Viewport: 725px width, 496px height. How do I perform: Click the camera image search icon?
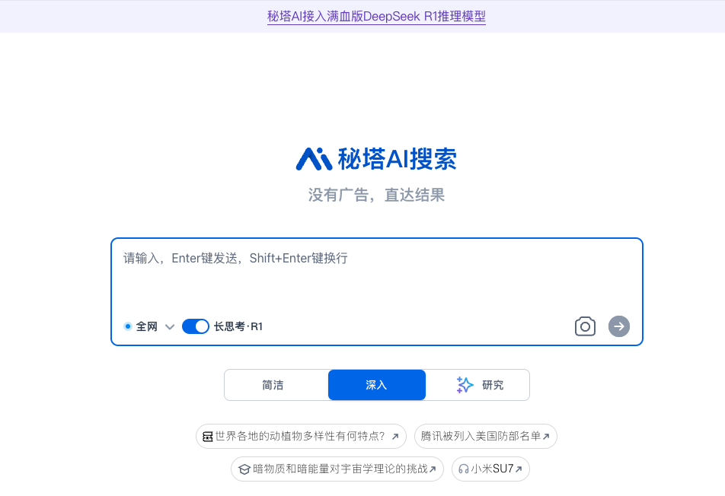tap(585, 326)
